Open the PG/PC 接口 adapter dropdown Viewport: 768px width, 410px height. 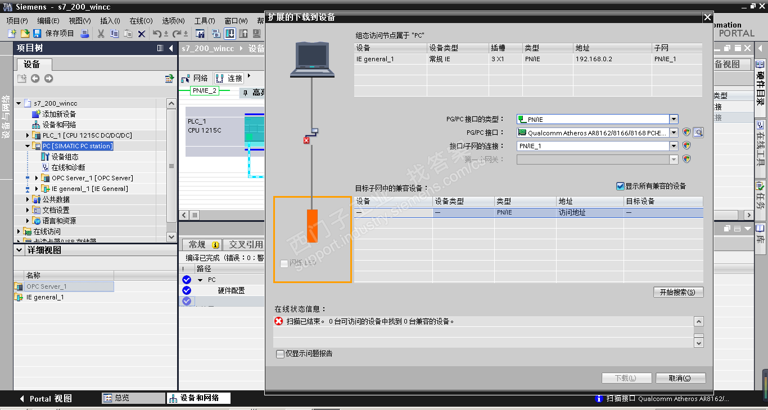(x=674, y=133)
